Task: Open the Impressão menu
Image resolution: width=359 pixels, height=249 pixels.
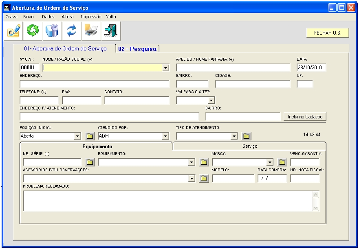Action: tap(91, 17)
